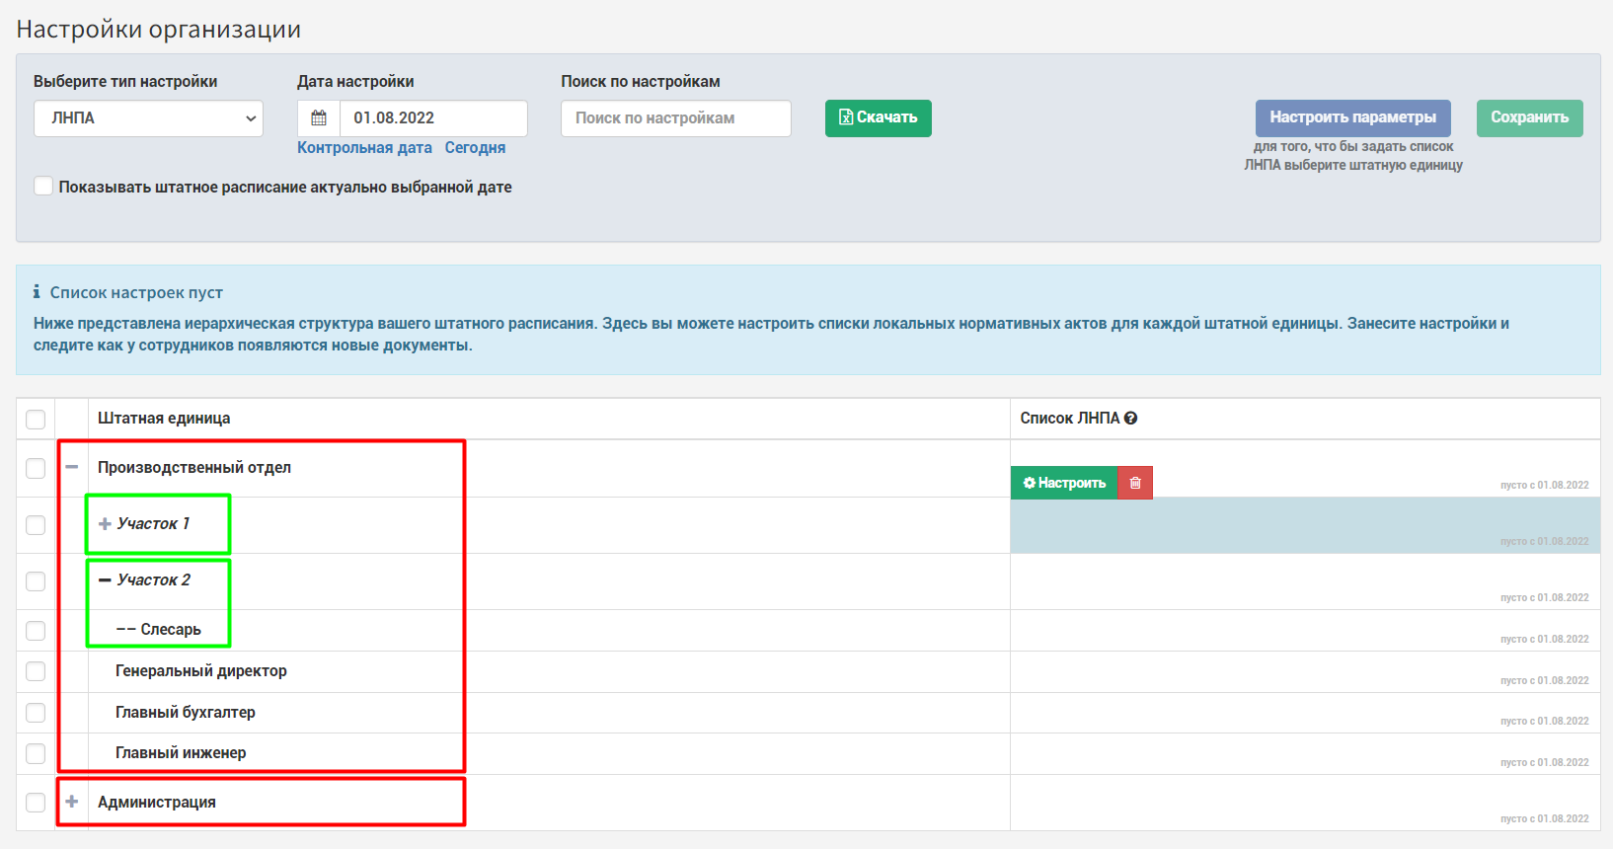Click the Контрольная дата link
This screenshot has width=1613, height=849.
pyautogui.click(x=365, y=148)
